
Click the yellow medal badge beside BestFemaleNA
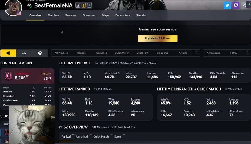tap(84, 5)
